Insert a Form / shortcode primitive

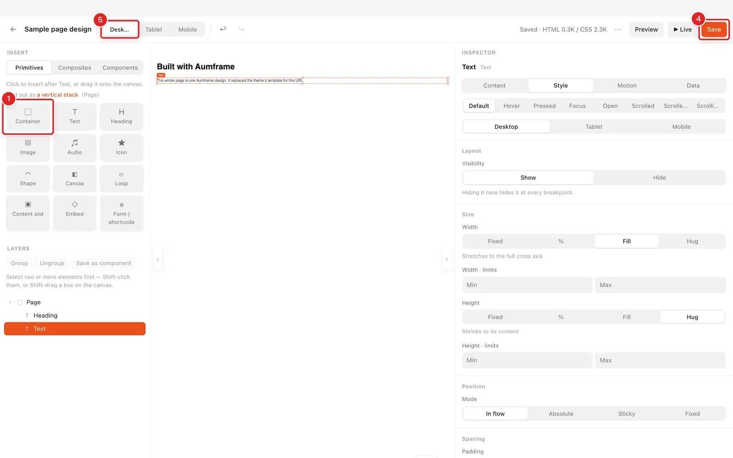121,213
